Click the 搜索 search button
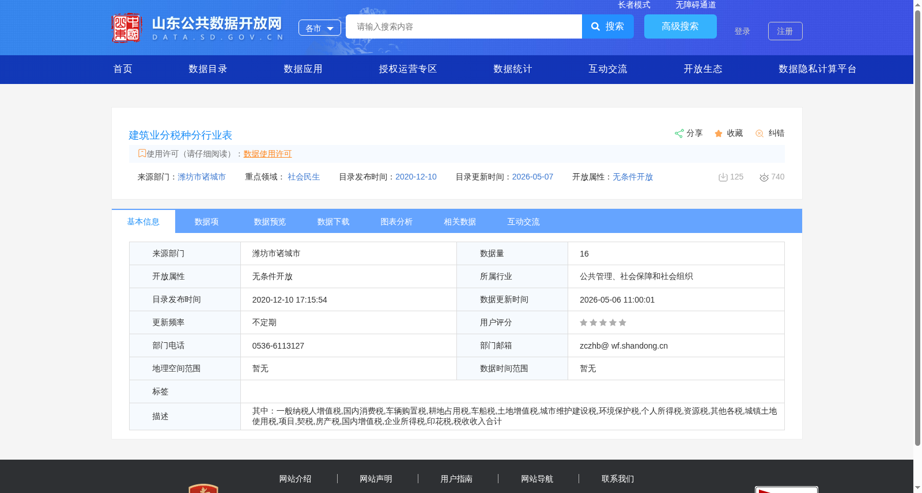This screenshot has width=922, height=493. pos(608,26)
